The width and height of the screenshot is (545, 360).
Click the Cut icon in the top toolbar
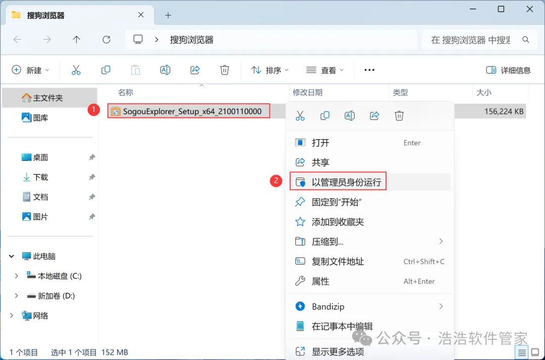click(76, 70)
